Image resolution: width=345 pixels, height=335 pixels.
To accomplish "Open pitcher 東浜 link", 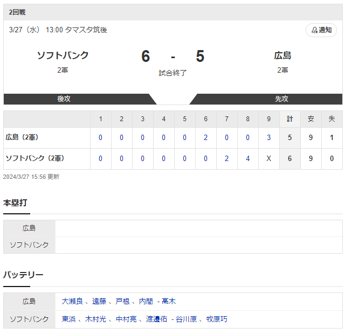I will pyautogui.click(x=68, y=319).
